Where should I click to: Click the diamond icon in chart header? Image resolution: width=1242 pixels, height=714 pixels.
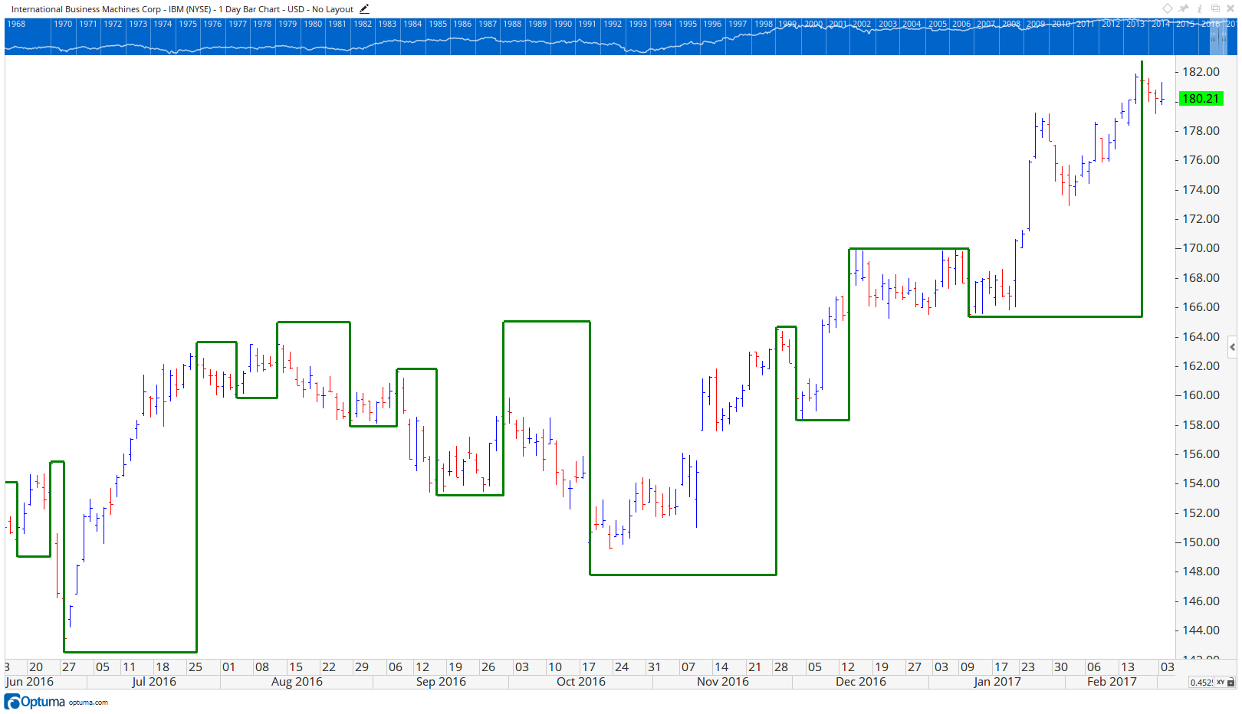[x=1168, y=8]
